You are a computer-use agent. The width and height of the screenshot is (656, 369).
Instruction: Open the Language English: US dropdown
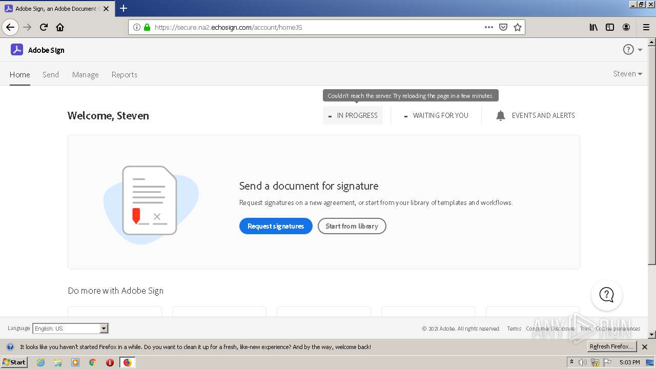(x=71, y=329)
